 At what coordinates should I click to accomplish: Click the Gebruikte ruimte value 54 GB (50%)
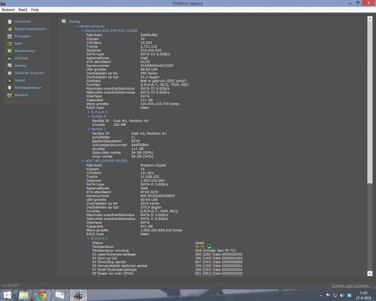[x=142, y=153]
